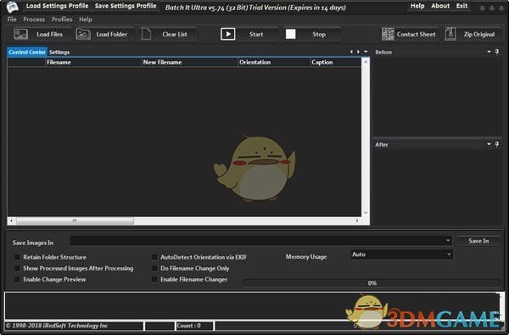This screenshot has height=335, width=509.
Task: Click the file list scroll down arrow
Action: (366, 213)
